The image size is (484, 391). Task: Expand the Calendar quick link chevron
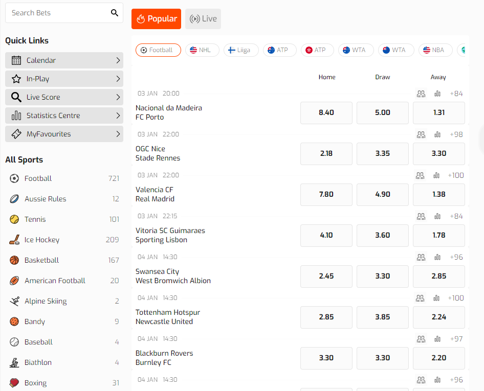[x=118, y=60]
